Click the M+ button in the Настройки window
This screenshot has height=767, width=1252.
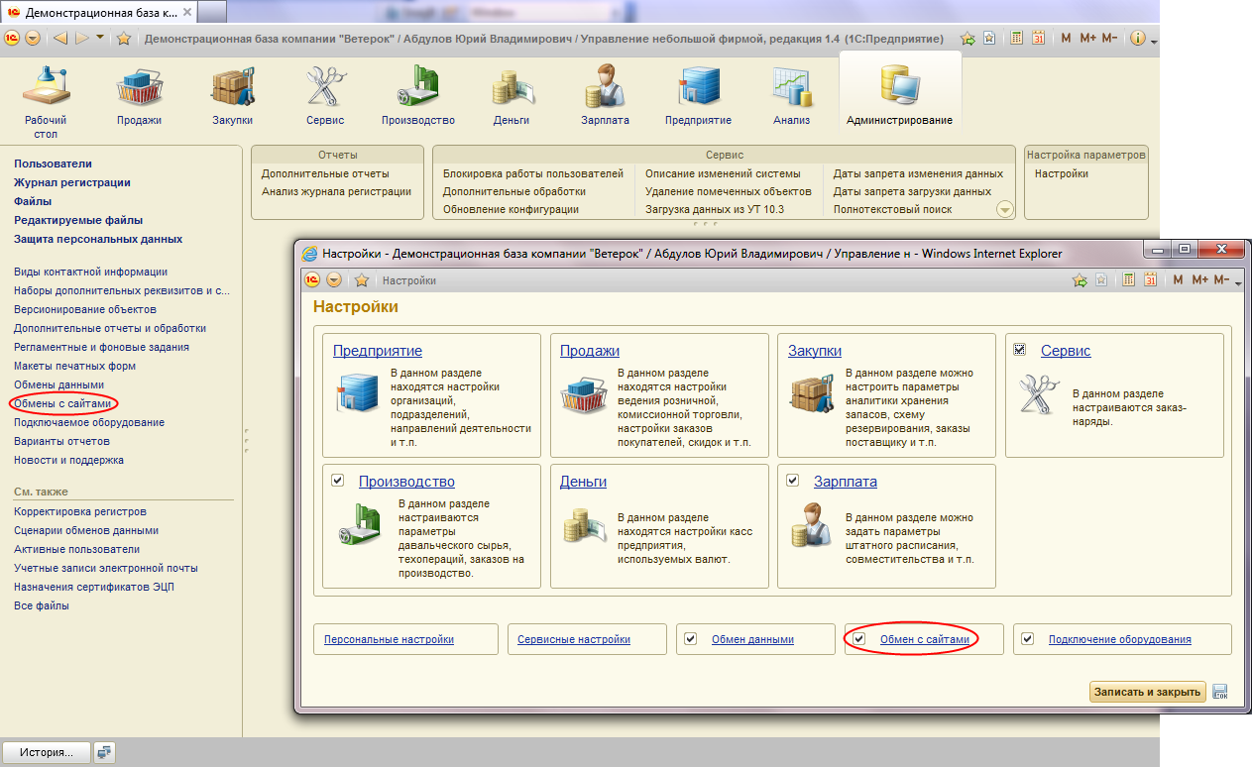pos(1199,280)
